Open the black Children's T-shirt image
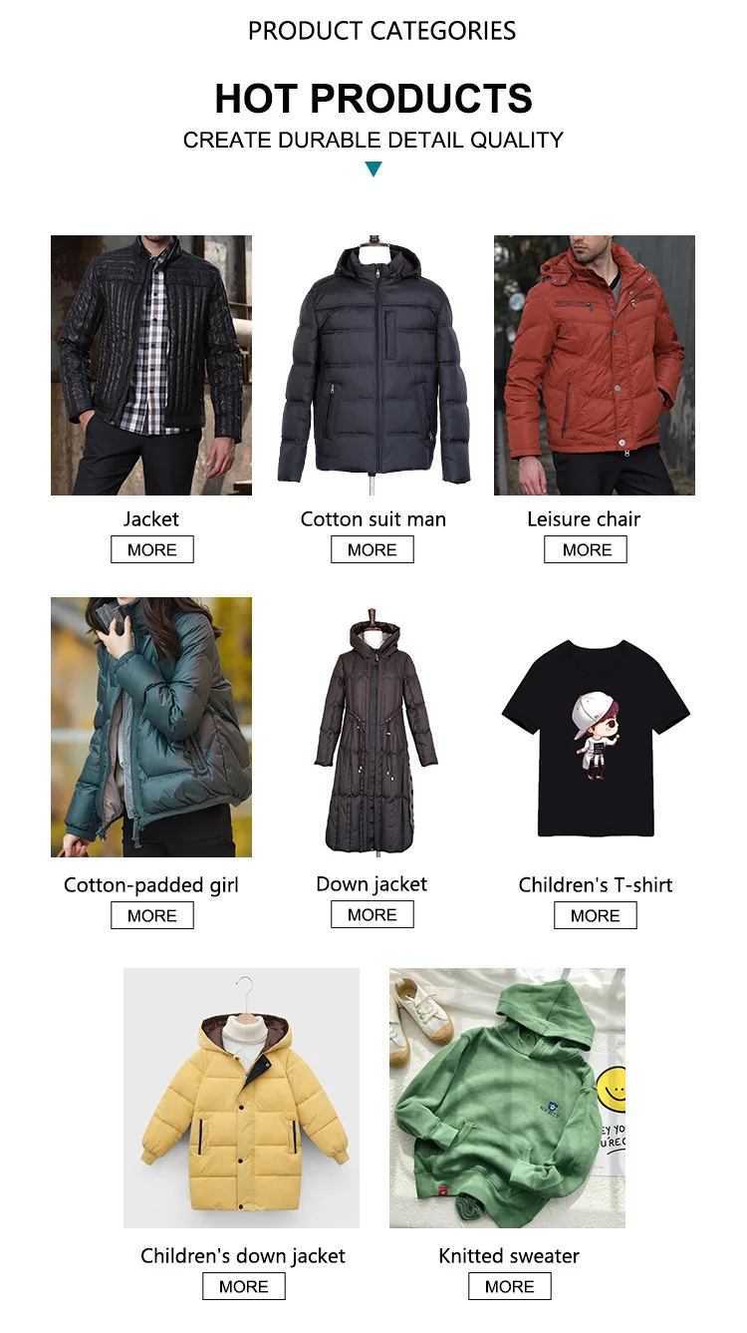Image resolution: width=747 pixels, height=1333 pixels. click(x=595, y=727)
